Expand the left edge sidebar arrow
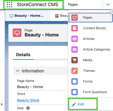This screenshot has height=111, width=113. [x=2, y=104]
